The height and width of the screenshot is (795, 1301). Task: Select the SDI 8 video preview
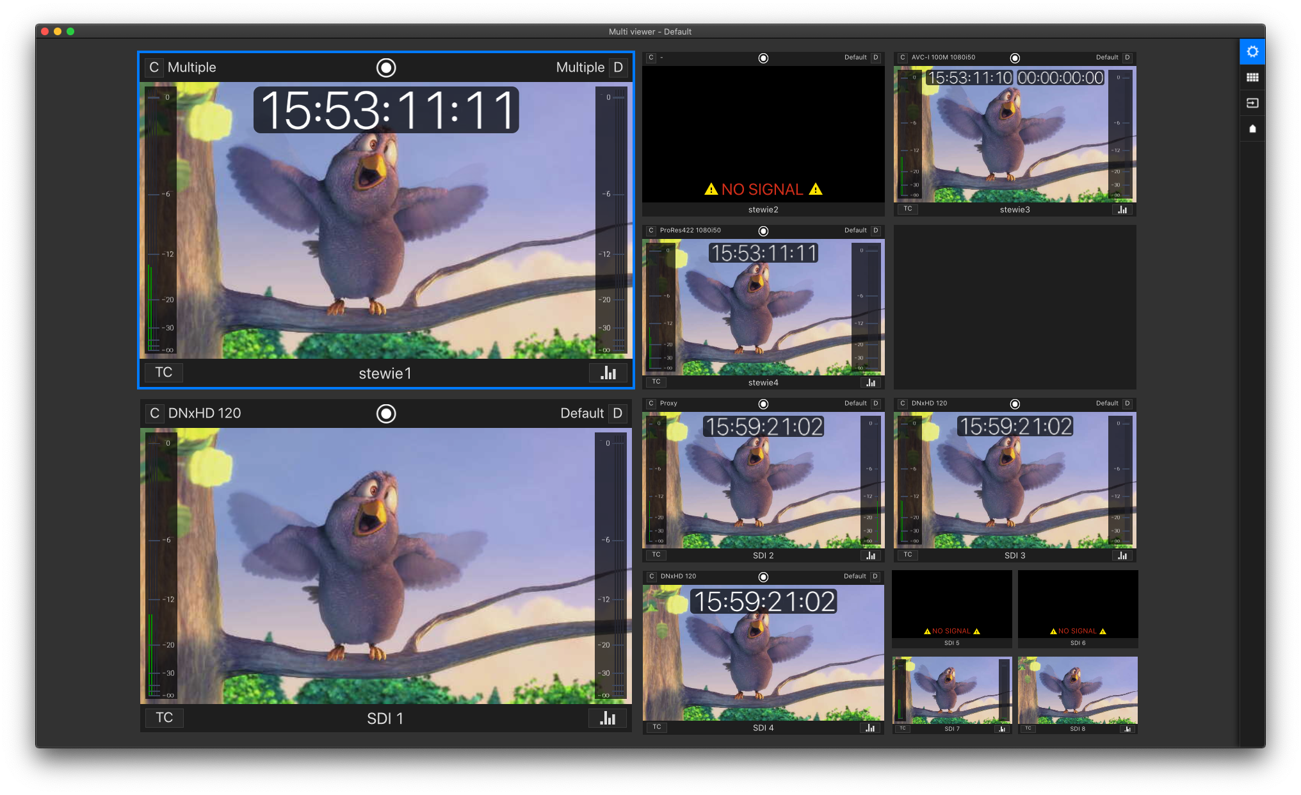tap(1078, 690)
